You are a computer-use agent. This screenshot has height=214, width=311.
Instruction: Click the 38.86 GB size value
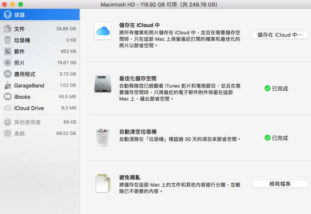66,29
